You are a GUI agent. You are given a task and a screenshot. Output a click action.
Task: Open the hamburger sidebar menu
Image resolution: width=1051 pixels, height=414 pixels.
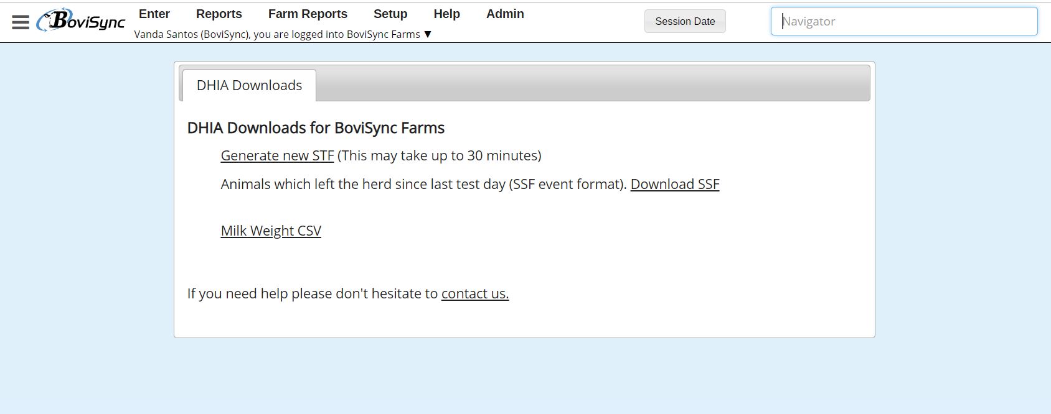point(21,22)
